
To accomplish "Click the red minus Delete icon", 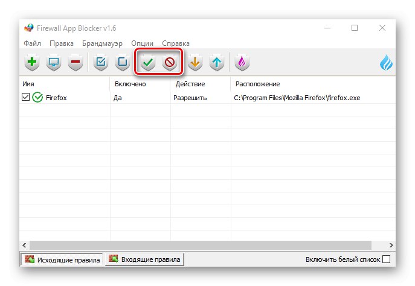I will point(76,62).
